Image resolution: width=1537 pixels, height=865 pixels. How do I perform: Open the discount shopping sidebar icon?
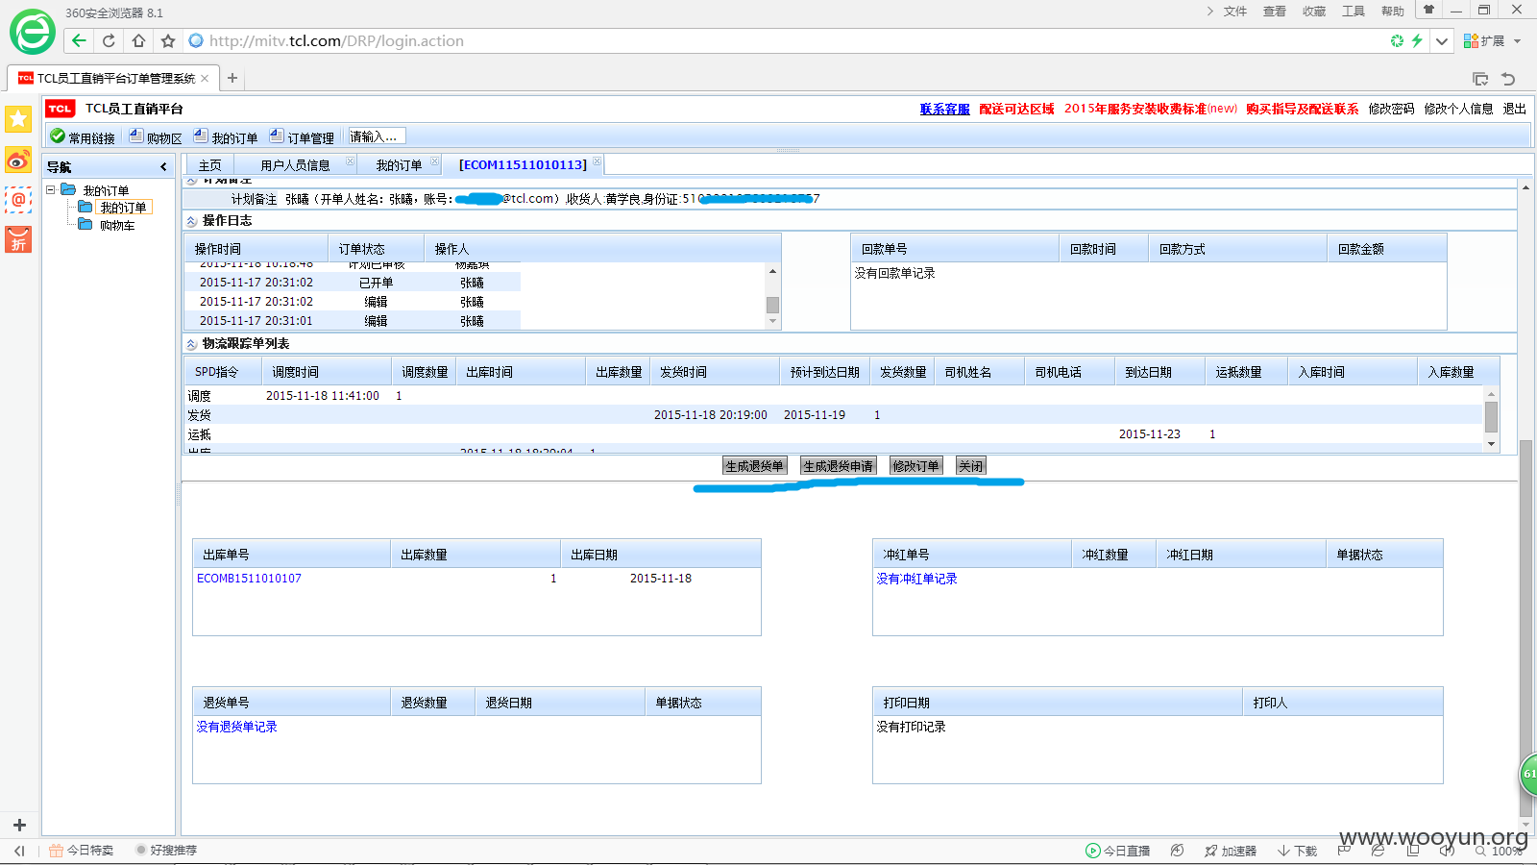pos(18,239)
